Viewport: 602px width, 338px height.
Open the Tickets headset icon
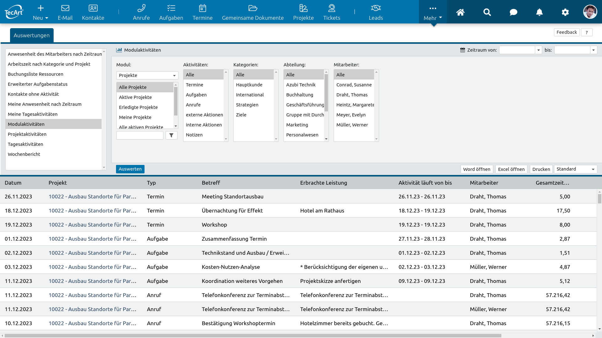(331, 8)
